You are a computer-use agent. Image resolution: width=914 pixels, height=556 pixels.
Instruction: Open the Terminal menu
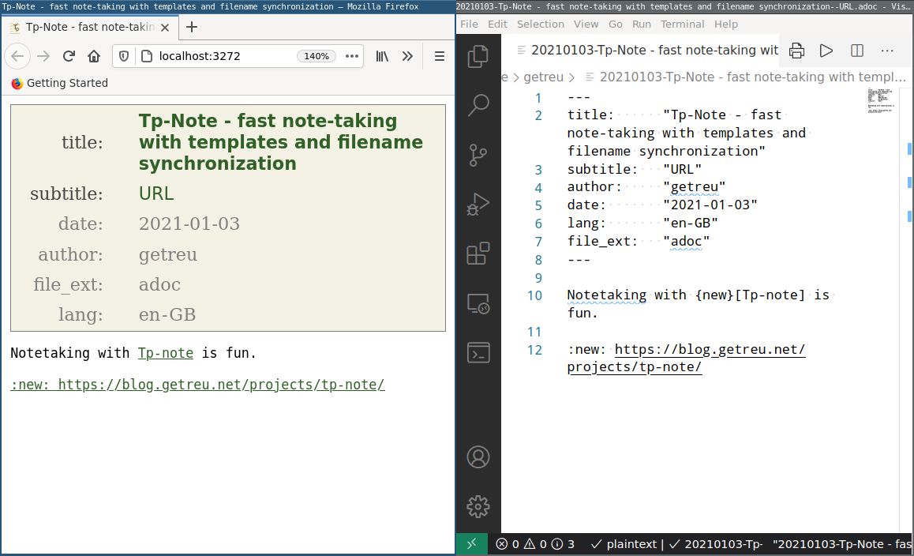tap(683, 24)
